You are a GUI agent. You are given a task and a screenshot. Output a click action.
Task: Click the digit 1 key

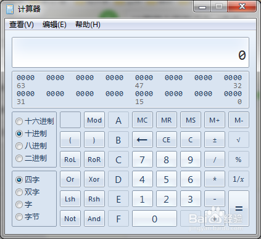[x=143, y=199]
